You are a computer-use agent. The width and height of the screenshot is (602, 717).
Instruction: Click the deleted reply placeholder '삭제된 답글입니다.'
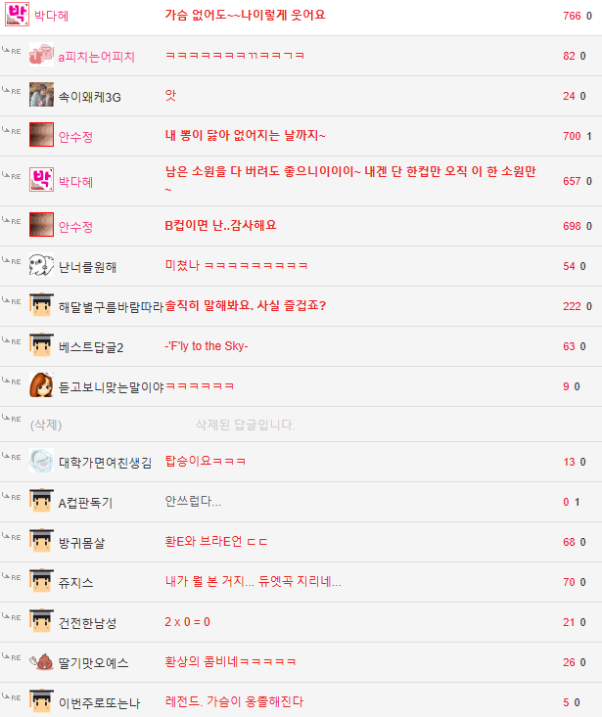coord(245,425)
